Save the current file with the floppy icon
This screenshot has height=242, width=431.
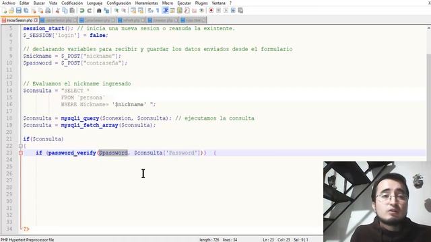(x=19, y=11)
